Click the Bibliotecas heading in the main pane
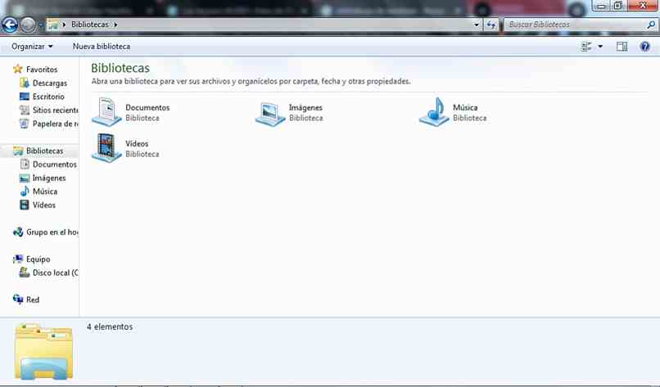 tap(120, 68)
